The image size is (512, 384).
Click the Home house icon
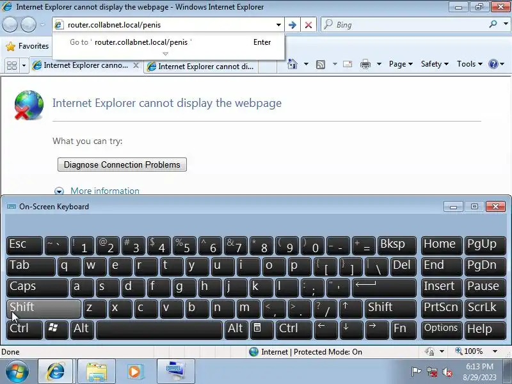pyautogui.click(x=292, y=64)
